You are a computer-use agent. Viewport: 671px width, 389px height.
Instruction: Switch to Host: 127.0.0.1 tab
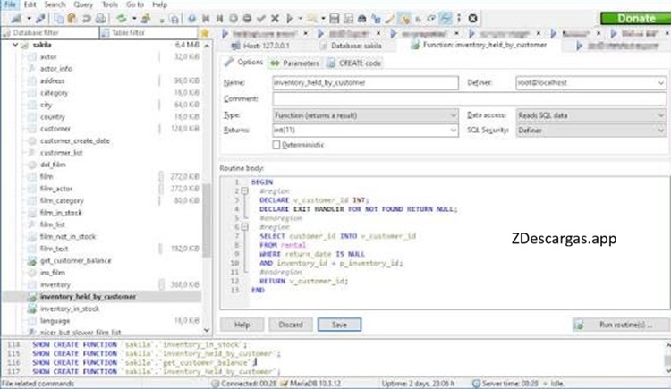point(260,46)
